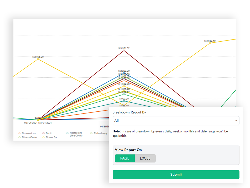
Task: Open the Breakdown Report By dropdown
Action: 176,121
